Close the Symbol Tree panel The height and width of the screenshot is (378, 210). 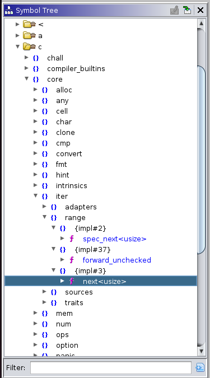200,11
